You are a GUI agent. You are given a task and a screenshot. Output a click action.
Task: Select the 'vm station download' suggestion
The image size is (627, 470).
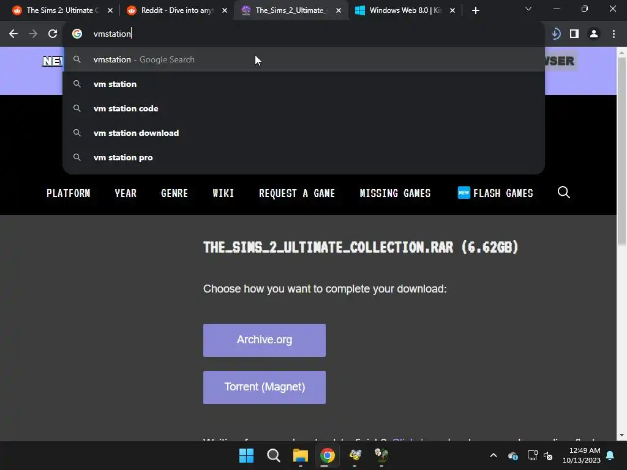[x=304, y=133]
